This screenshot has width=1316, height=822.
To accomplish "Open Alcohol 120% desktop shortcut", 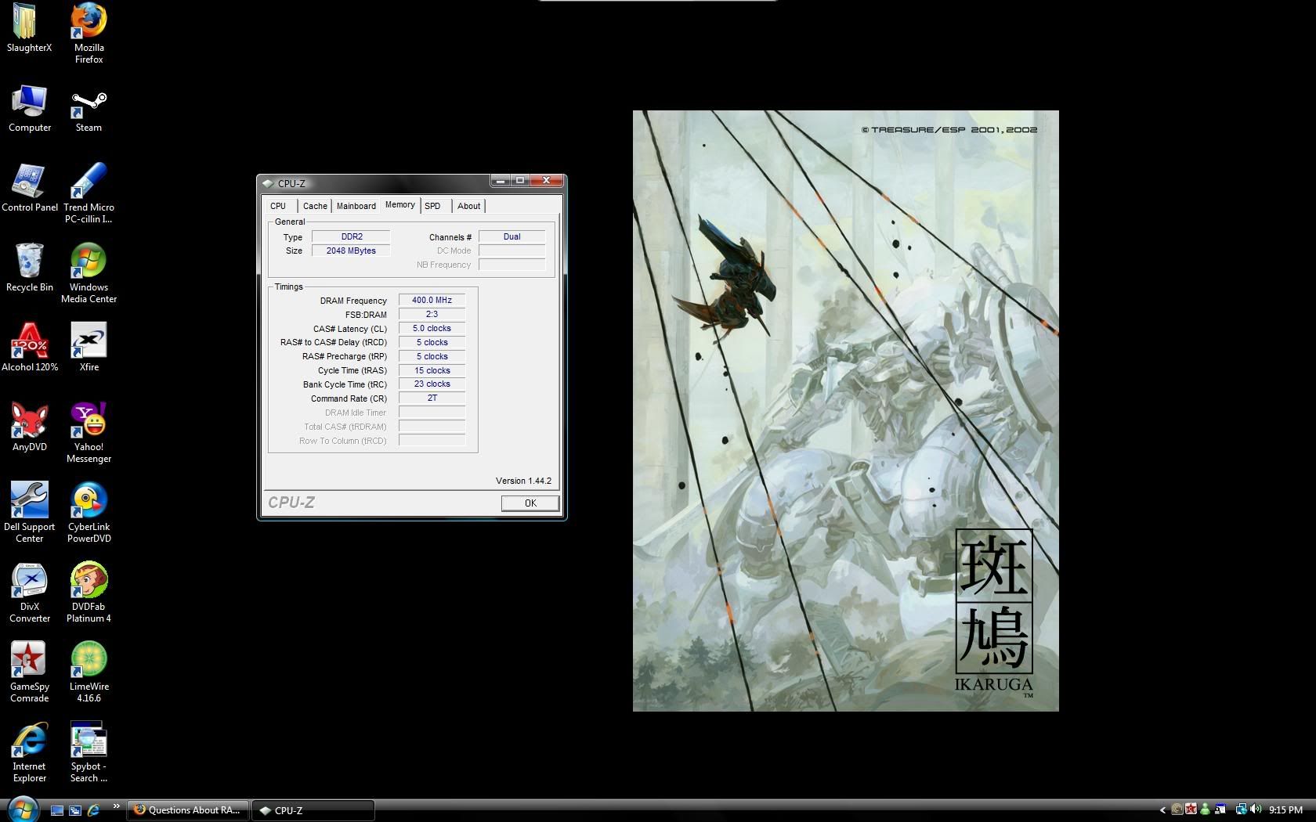I will tap(30, 348).
